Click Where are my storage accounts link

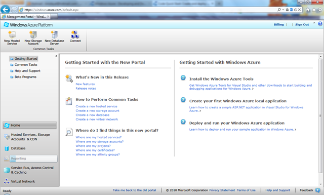coord(99,141)
